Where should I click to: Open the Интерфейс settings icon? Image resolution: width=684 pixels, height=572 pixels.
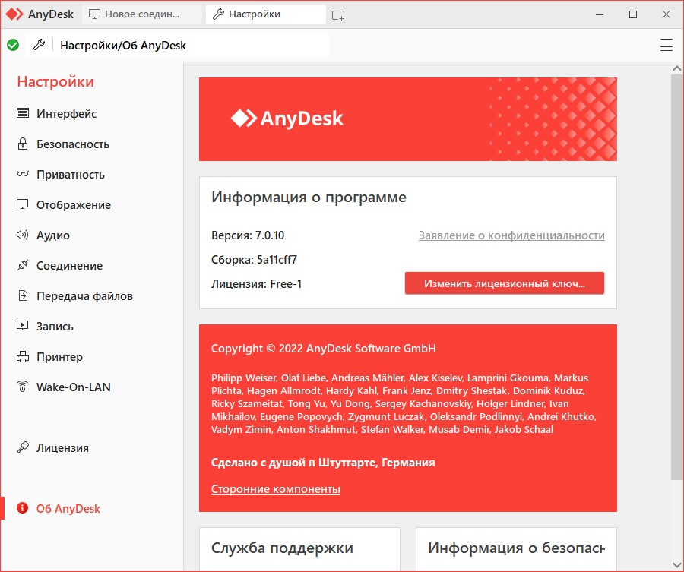coord(23,113)
